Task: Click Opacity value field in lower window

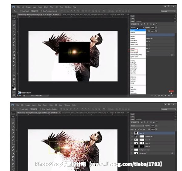Action: [x=153, y=126]
